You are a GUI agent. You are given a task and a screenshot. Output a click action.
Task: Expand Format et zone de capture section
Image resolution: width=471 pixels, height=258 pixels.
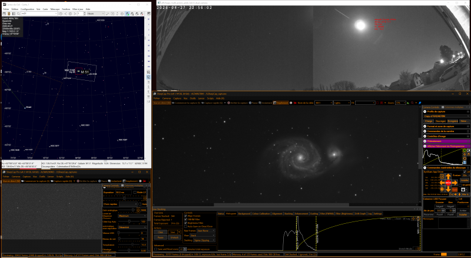(x=424, y=126)
